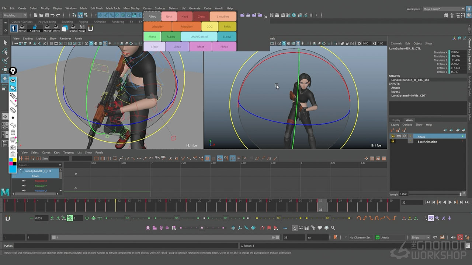Open the Mesh Tools menu
Image resolution: width=472 pixels, height=265 pixels.
pos(113,8)
